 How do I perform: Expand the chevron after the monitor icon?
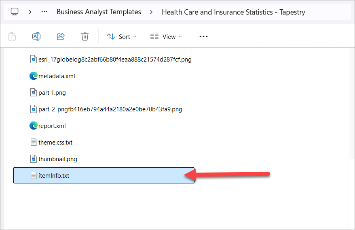(30, 12)
